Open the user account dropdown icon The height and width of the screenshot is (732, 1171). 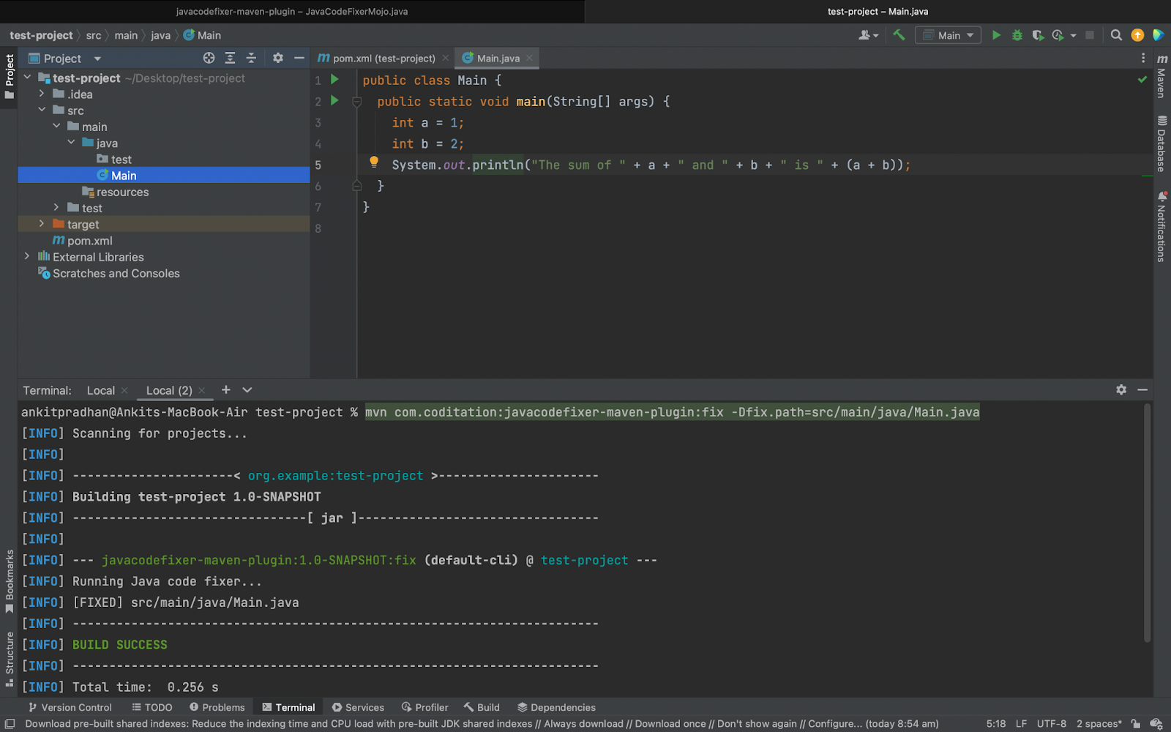(868, 35)
